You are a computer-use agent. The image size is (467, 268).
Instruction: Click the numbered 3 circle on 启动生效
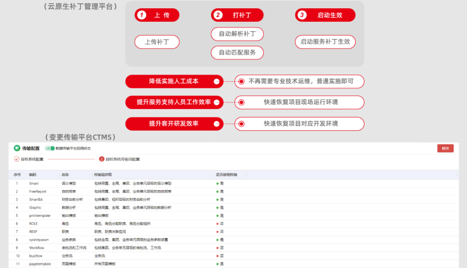click(302, 15)
